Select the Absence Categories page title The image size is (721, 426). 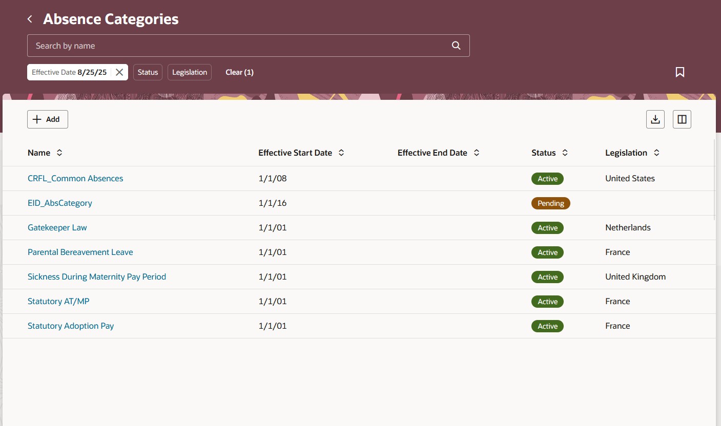(x=111, y=18)
